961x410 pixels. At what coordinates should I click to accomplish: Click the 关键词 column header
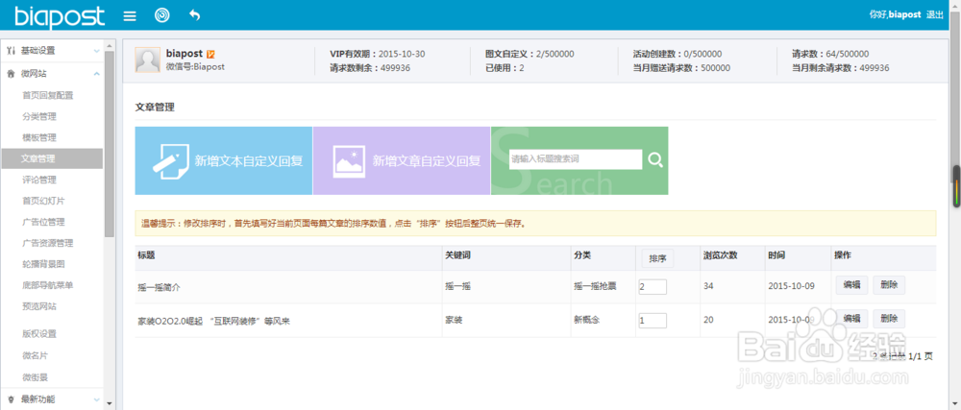pyautogui.click(x=457, y=255)
